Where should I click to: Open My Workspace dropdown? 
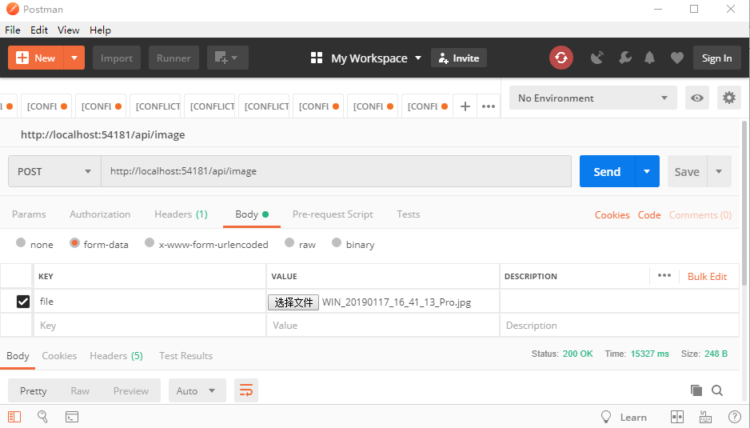click(377, 58)
